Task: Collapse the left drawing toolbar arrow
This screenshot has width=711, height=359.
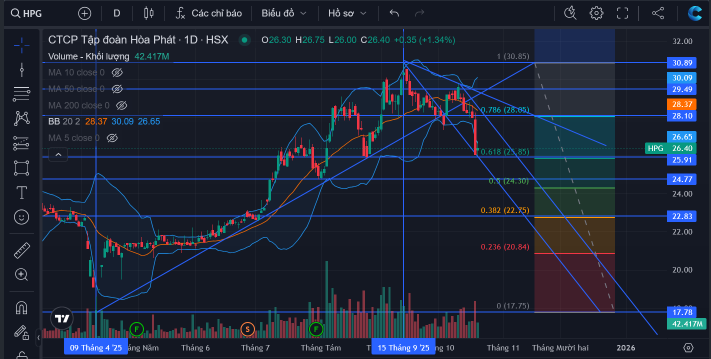Action: point(38,337)
